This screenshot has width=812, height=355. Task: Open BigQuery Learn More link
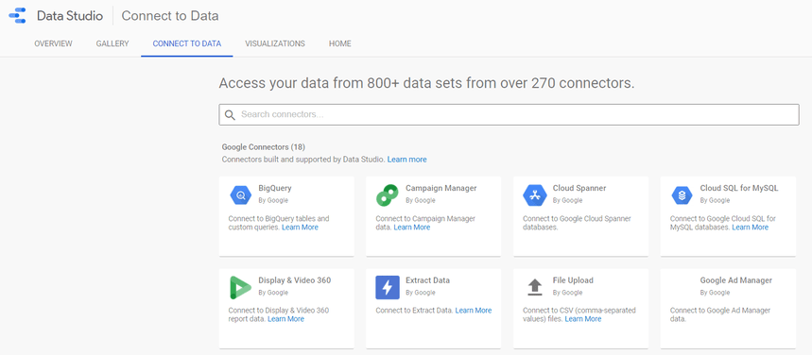(x=300, y=228)
